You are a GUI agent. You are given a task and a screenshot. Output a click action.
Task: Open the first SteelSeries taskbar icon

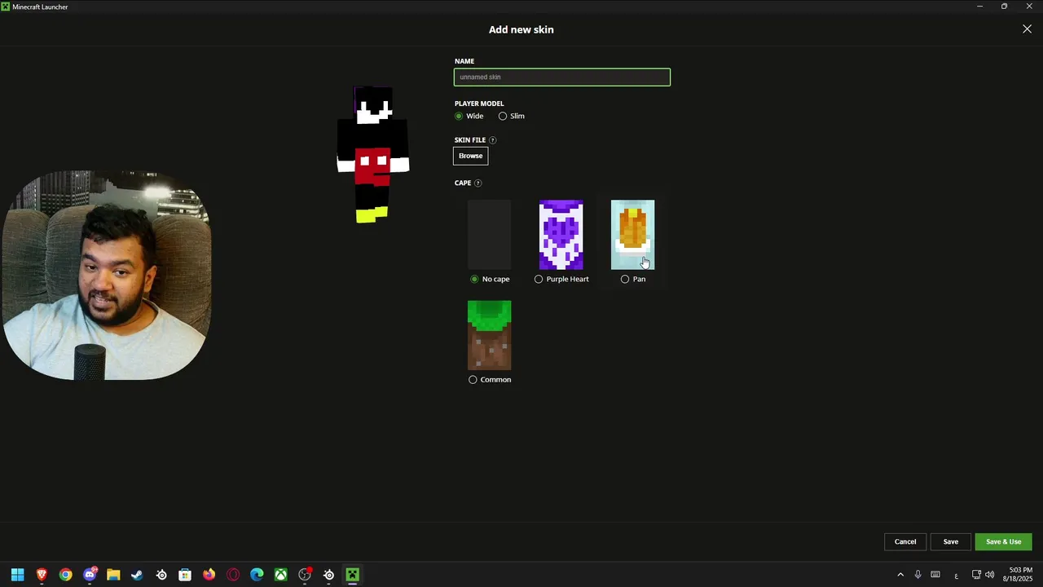161,575
